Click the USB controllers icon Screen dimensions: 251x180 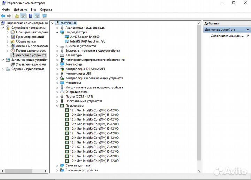[62, 74]
